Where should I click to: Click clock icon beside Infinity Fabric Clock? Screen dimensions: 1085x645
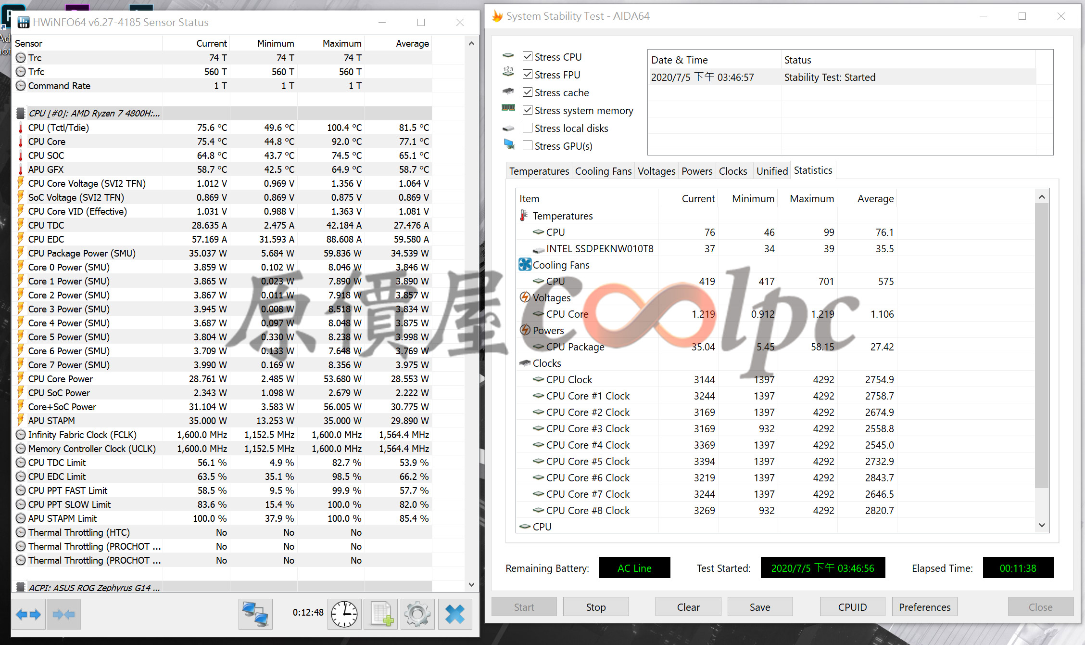(21, 435)
